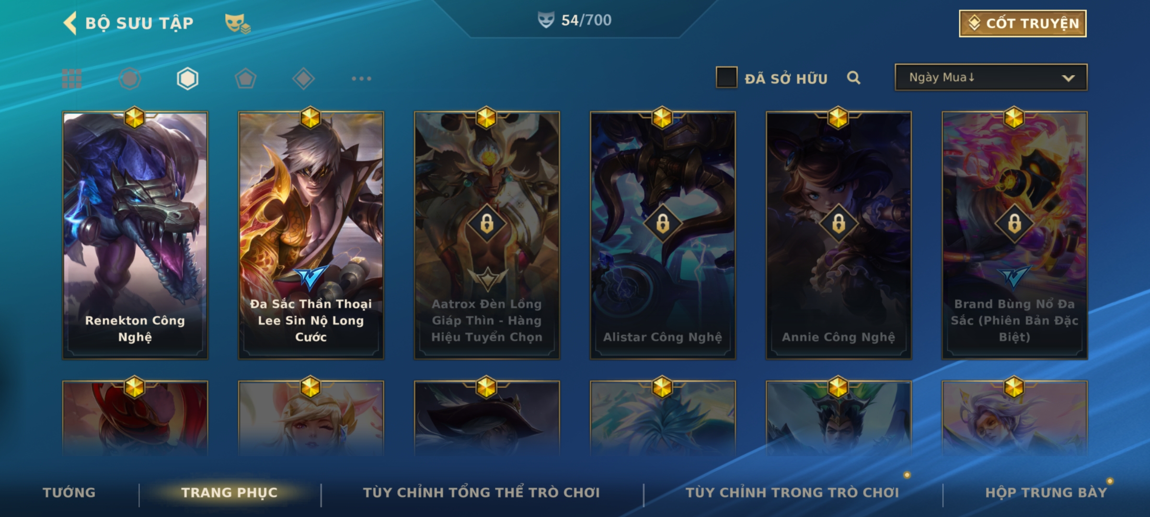Select the hexagon rarity filter
Image resolution: width=1150 pixels, height=517 pixels.
[187, 79]
